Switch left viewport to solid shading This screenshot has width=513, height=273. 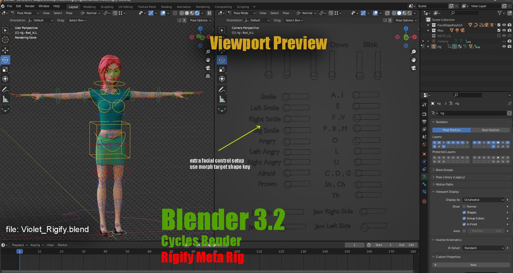coord(187,13)
